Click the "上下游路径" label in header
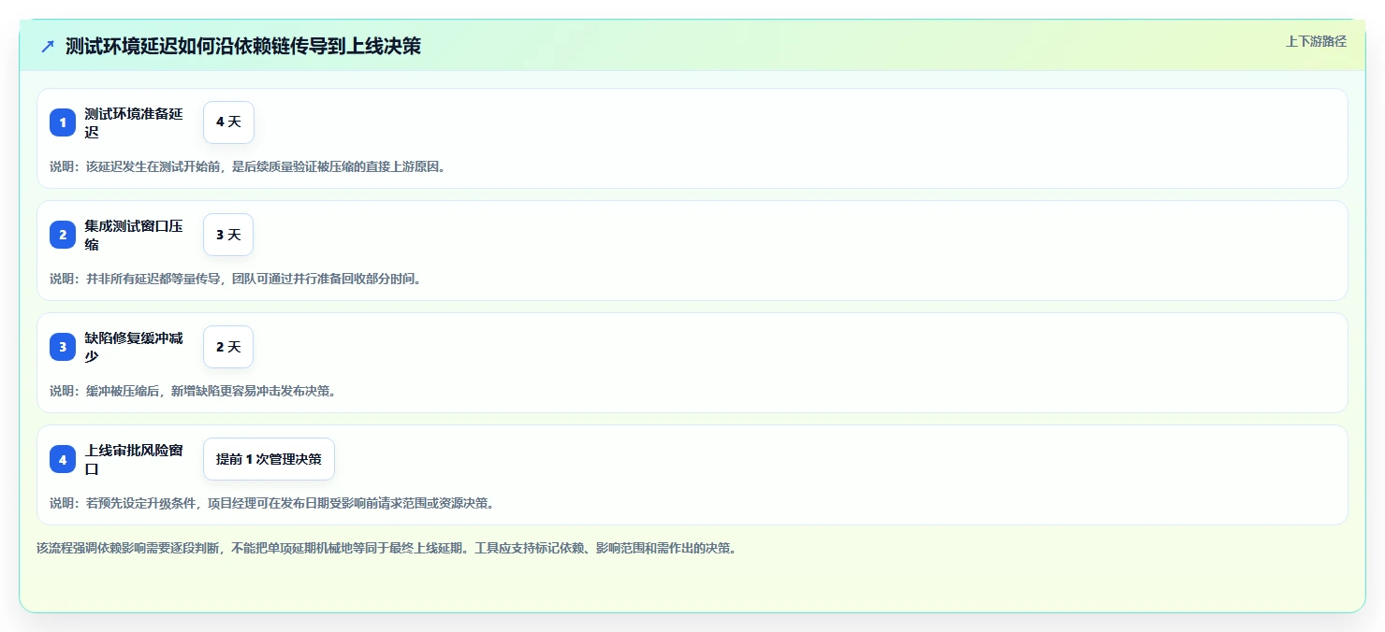This screenshot has width=1385, height=632. tap(1316, 41)
